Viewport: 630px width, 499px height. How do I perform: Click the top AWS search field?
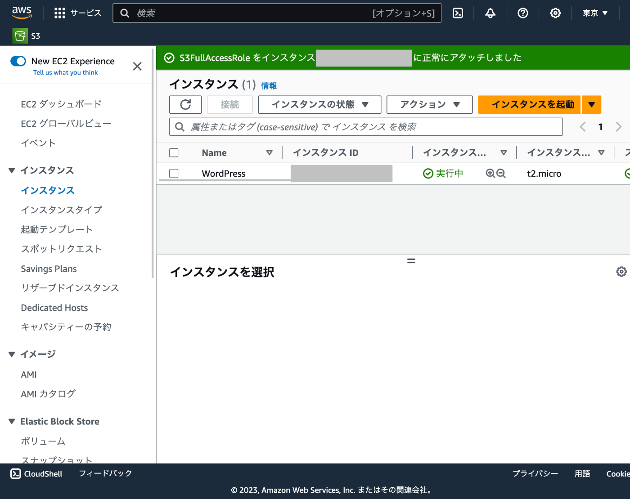coord(277,13)
